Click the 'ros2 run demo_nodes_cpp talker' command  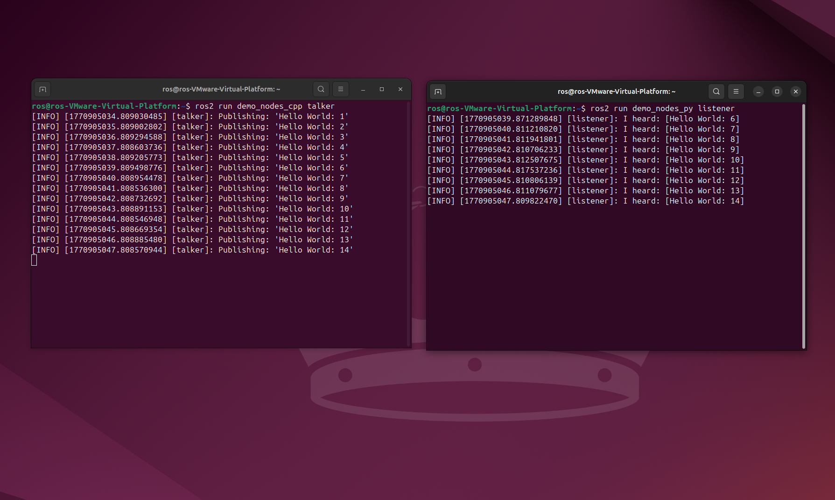click(x=265, y=106)
